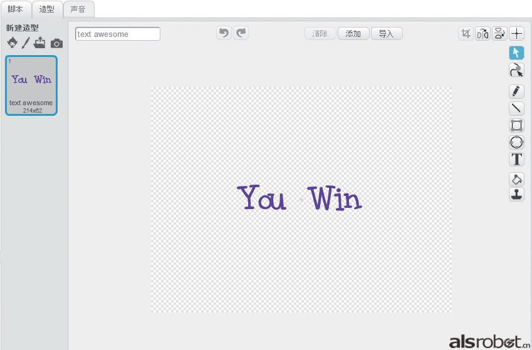The image size is (532, 350).
Task: Set costume center with crosshair icon
Action: click(x=516, y=34)
